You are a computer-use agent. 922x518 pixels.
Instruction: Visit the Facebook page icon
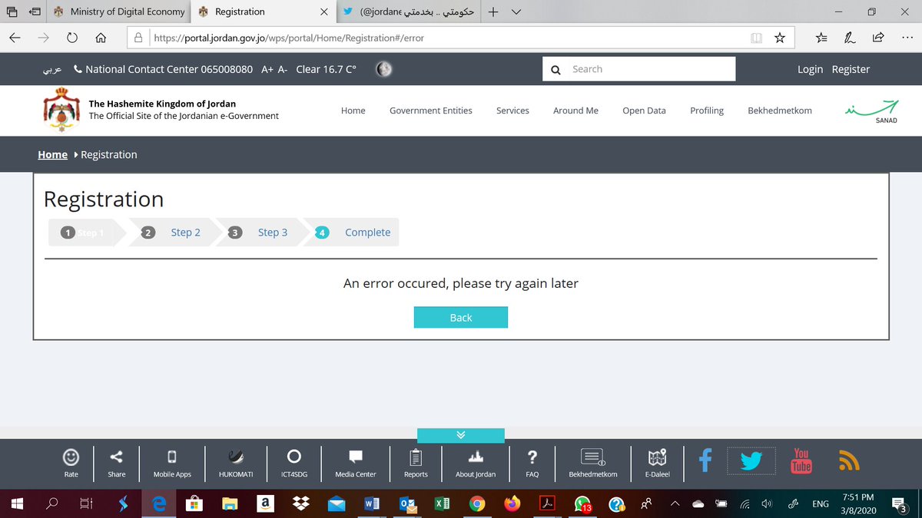(x=705, y=460)
